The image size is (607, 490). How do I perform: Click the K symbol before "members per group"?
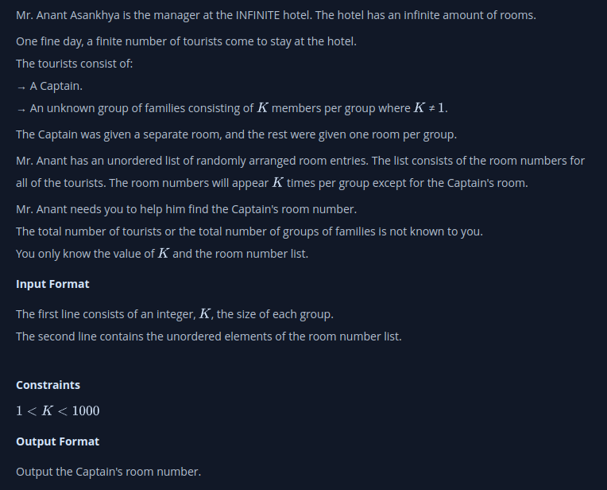point(262,108)
